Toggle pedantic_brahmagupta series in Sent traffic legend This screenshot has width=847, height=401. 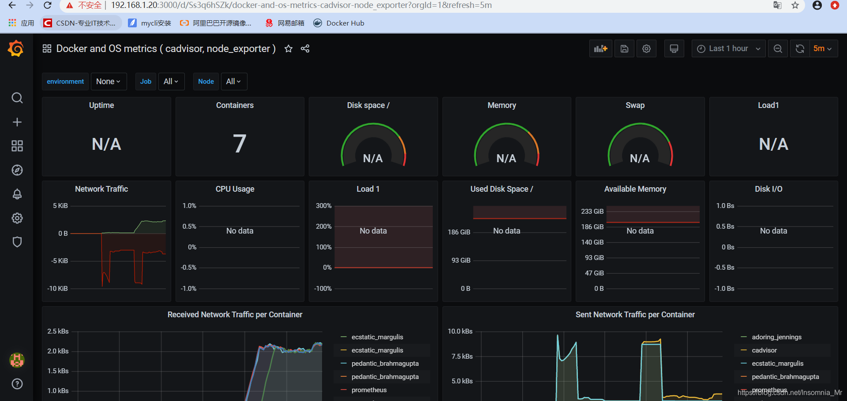(785, 377)
